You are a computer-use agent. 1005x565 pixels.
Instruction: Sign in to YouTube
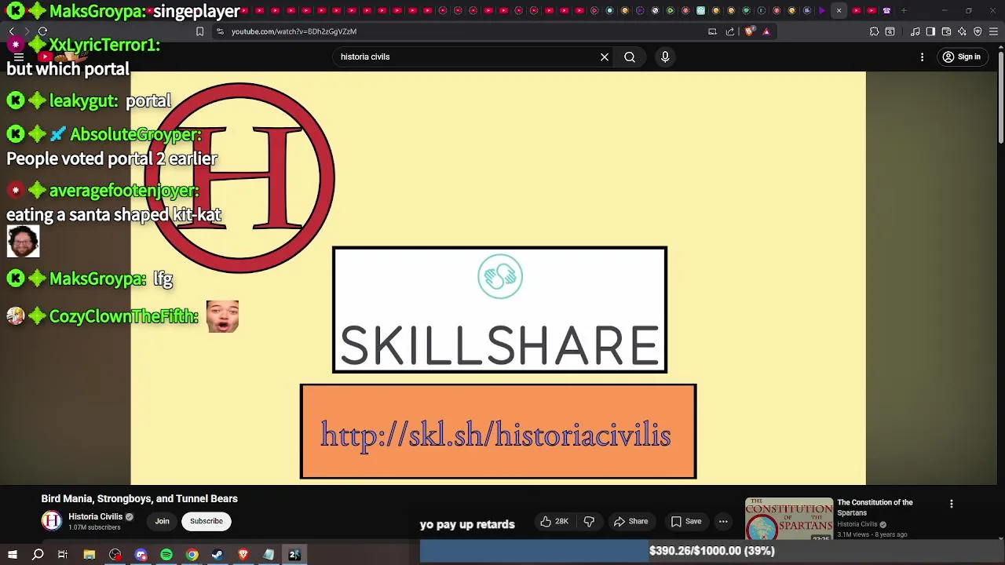(x=962, y=56)
